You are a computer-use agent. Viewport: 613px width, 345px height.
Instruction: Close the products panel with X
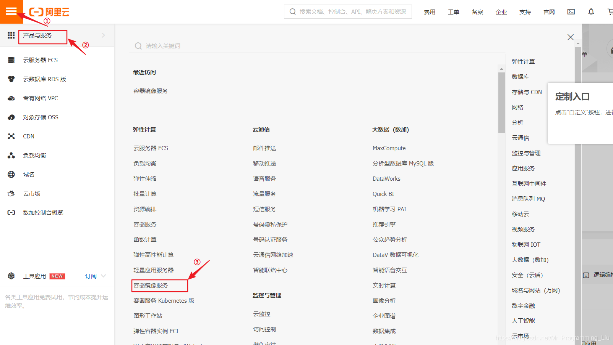pos(571,37)
